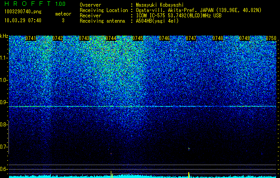Viewport: 280px width, 178px height.
Task: Click the yellow level spike below 0744
Action: 111,174
